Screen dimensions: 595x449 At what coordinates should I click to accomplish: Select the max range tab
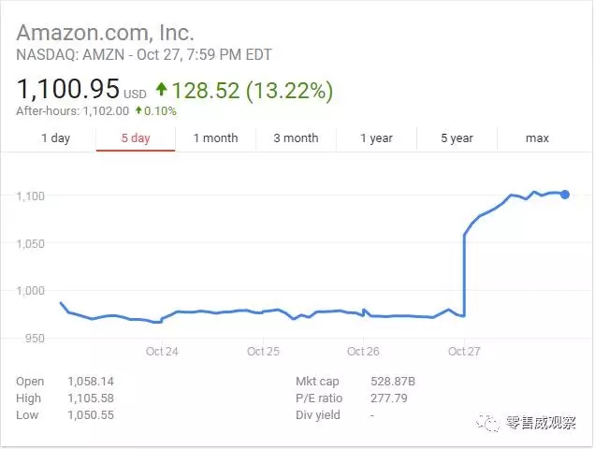(x=537, y=138)
